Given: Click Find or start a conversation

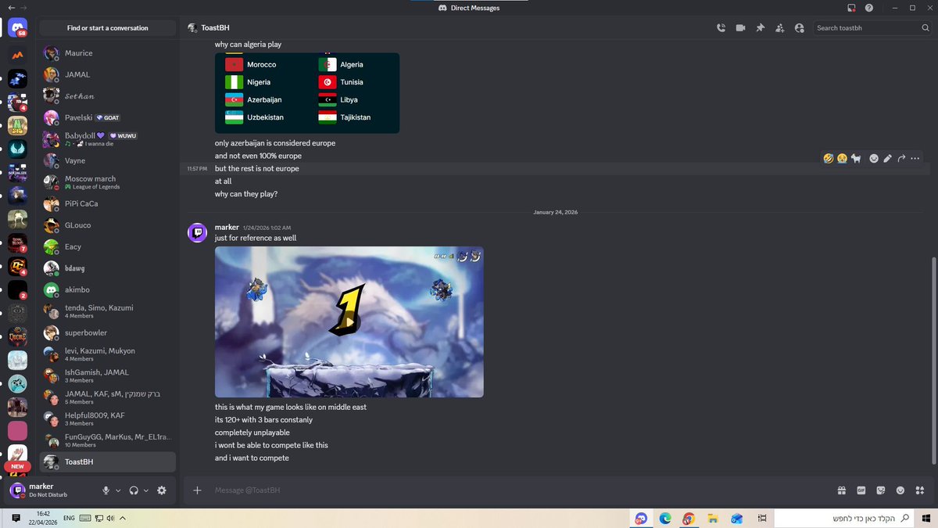Looking at the screenshot, I should (107, 27).
